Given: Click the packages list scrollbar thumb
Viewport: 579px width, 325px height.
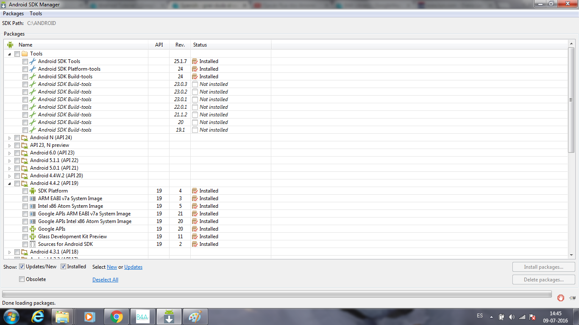Looking at the screenshot, I should tap(571, 100).
